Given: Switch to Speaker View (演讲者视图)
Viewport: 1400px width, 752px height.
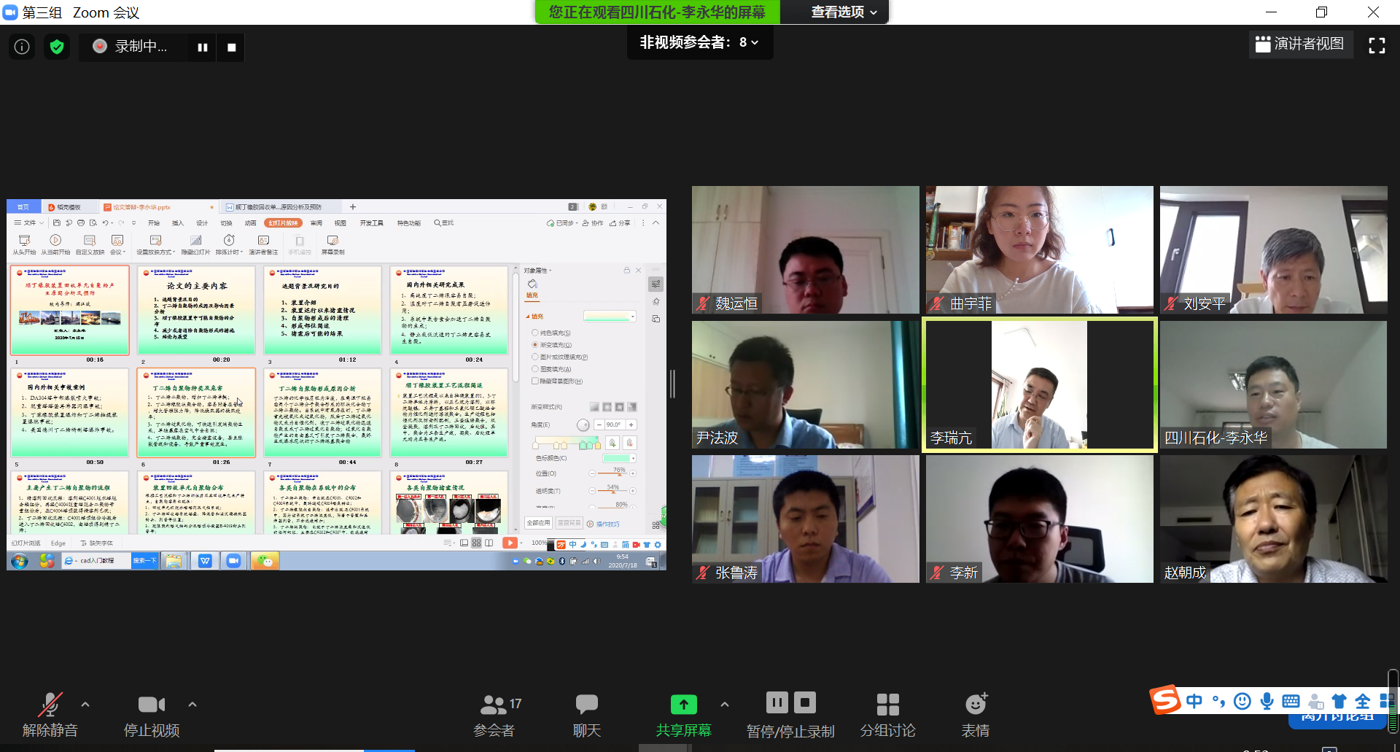Looking at the screenshot, I should click(1300, 44).
